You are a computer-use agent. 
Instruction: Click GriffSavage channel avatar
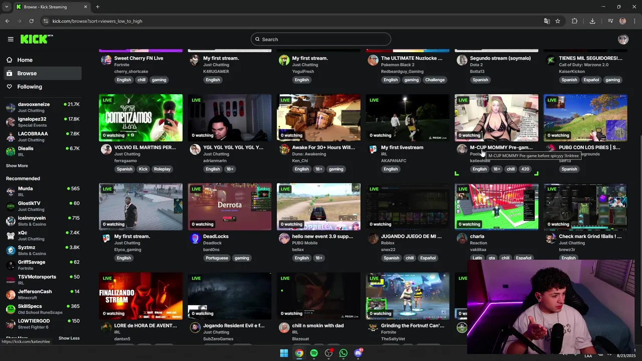pyautogui.click(x=11, y=265)
